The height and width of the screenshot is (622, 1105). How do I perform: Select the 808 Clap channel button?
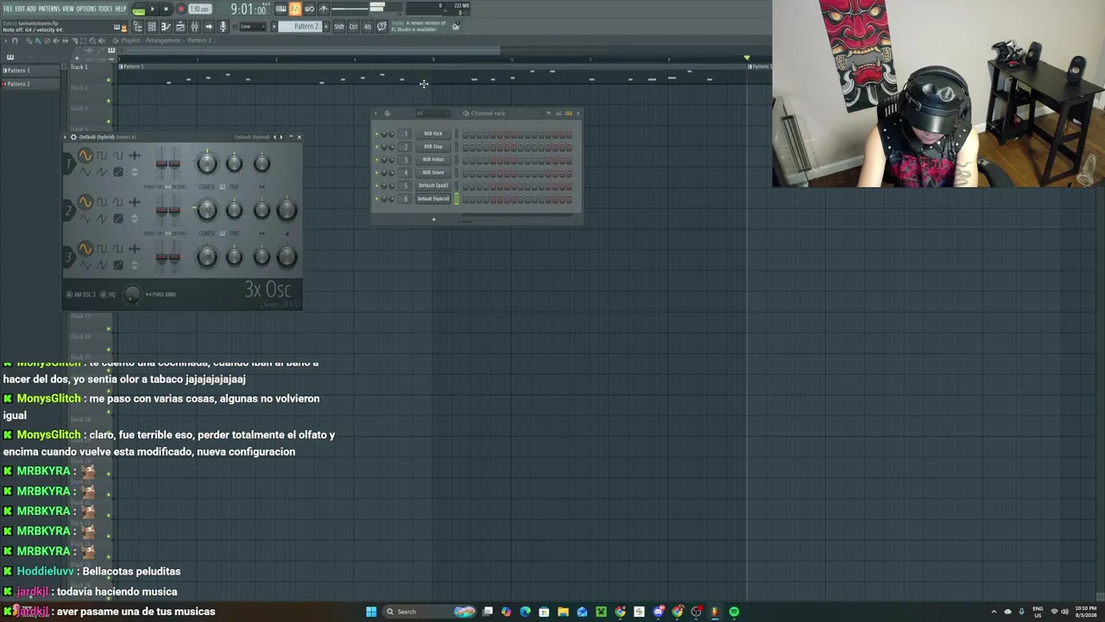[x=433, y=147]
